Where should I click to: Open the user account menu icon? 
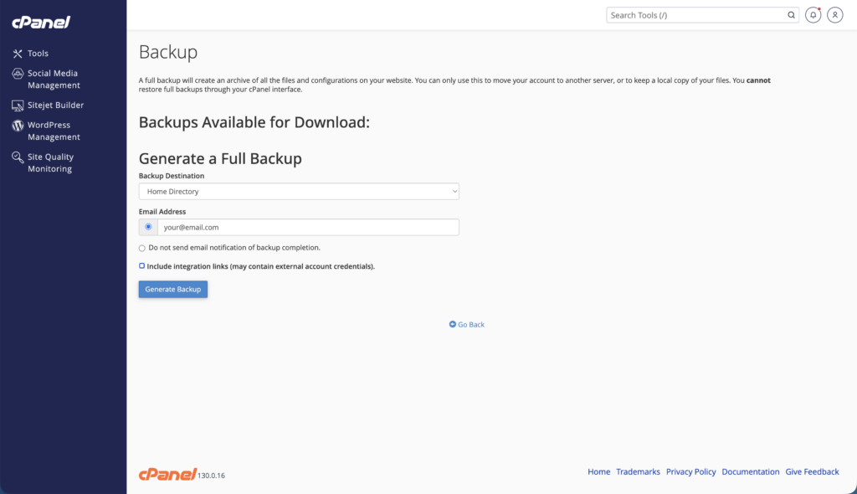pos(834,15)
